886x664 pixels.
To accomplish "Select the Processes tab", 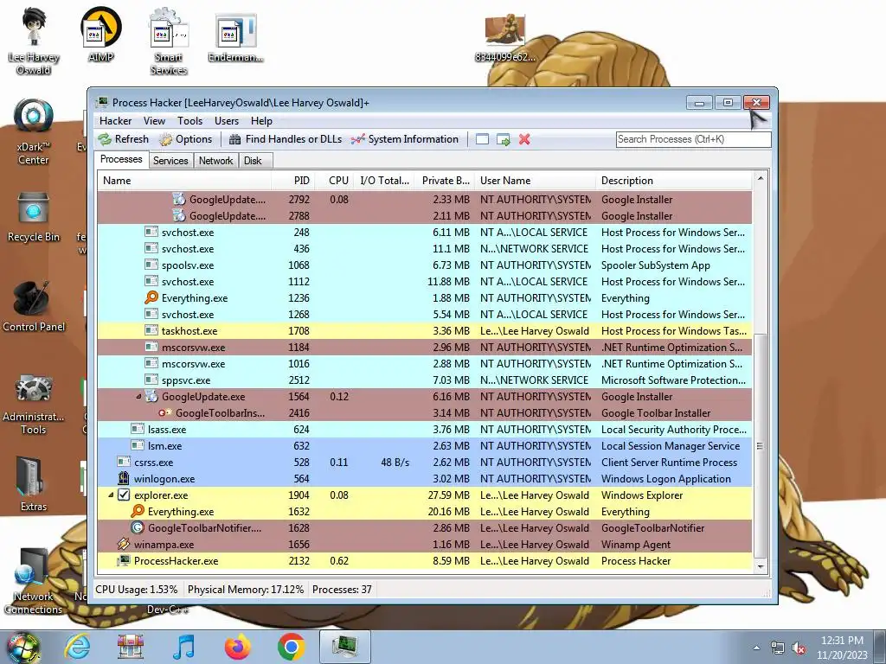I will (x=121, y=159).
